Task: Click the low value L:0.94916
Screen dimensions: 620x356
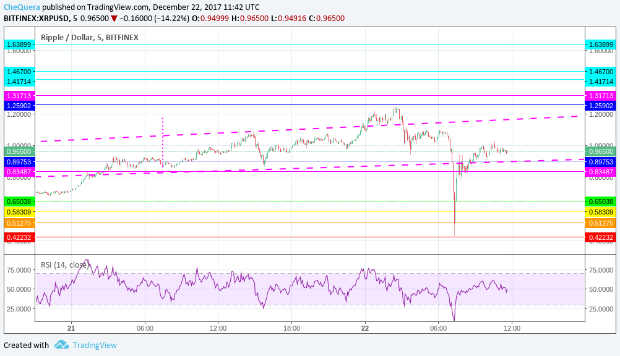Action: coord(288,18)
